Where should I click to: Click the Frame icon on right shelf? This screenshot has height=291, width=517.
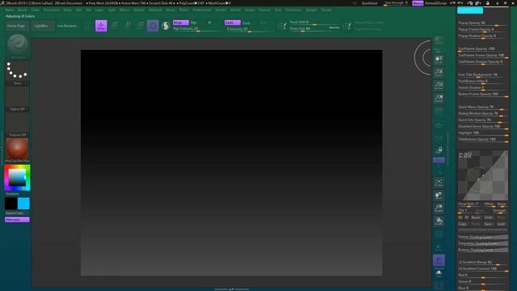(439, 183)
